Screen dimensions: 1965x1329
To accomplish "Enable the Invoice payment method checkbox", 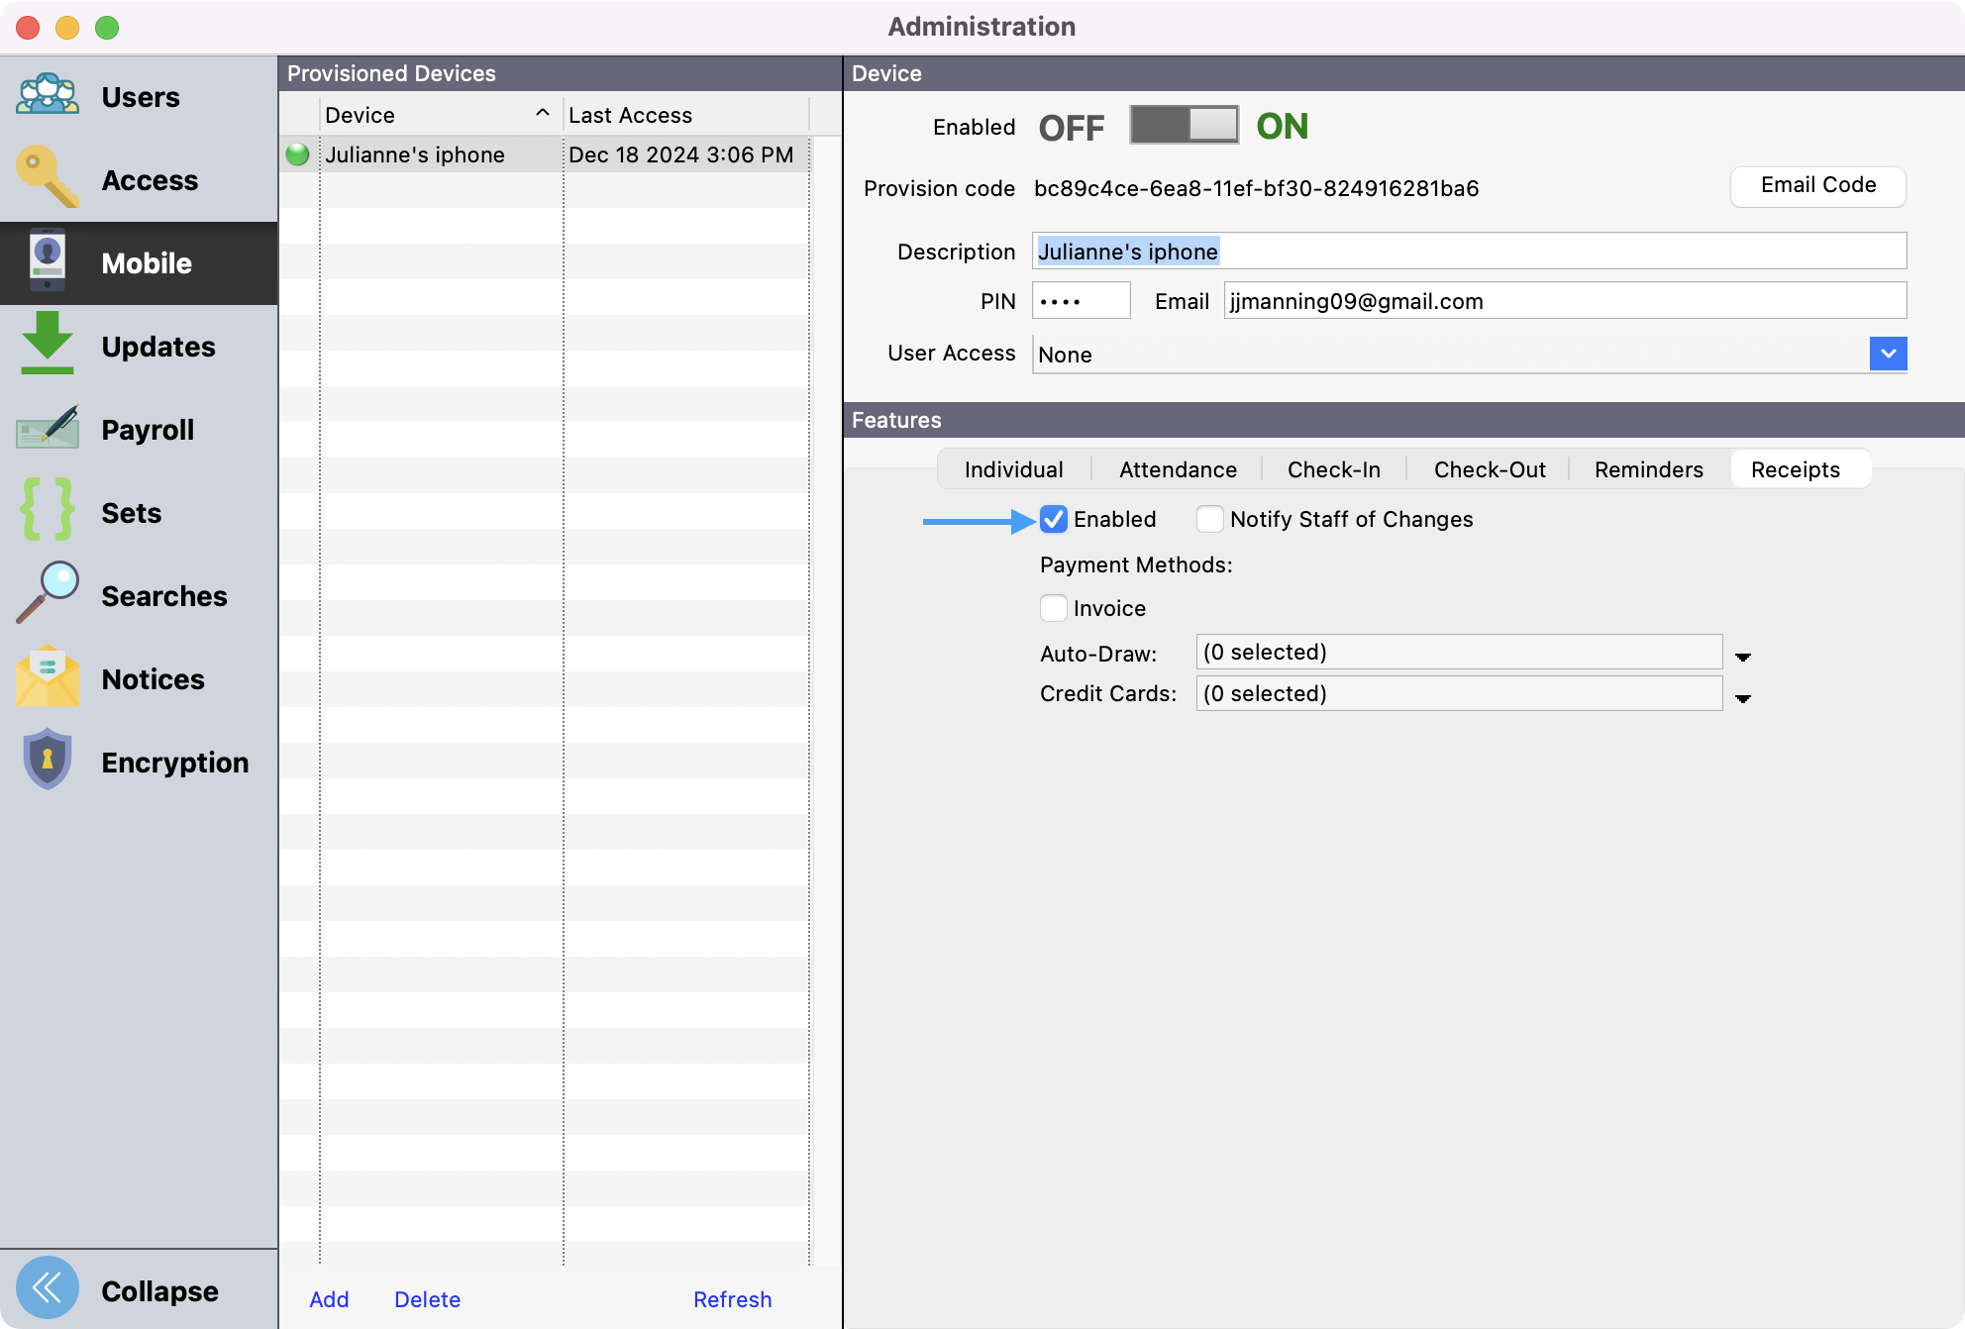I will pos(1054,608).
